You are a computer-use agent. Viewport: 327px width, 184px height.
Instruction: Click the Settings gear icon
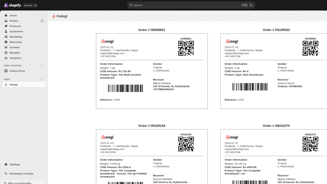pyautogui.click(x=6, y=164)
